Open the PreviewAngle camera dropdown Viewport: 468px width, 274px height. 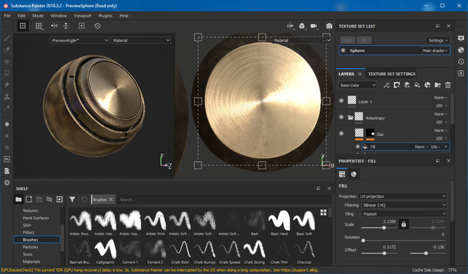point(80,40)
